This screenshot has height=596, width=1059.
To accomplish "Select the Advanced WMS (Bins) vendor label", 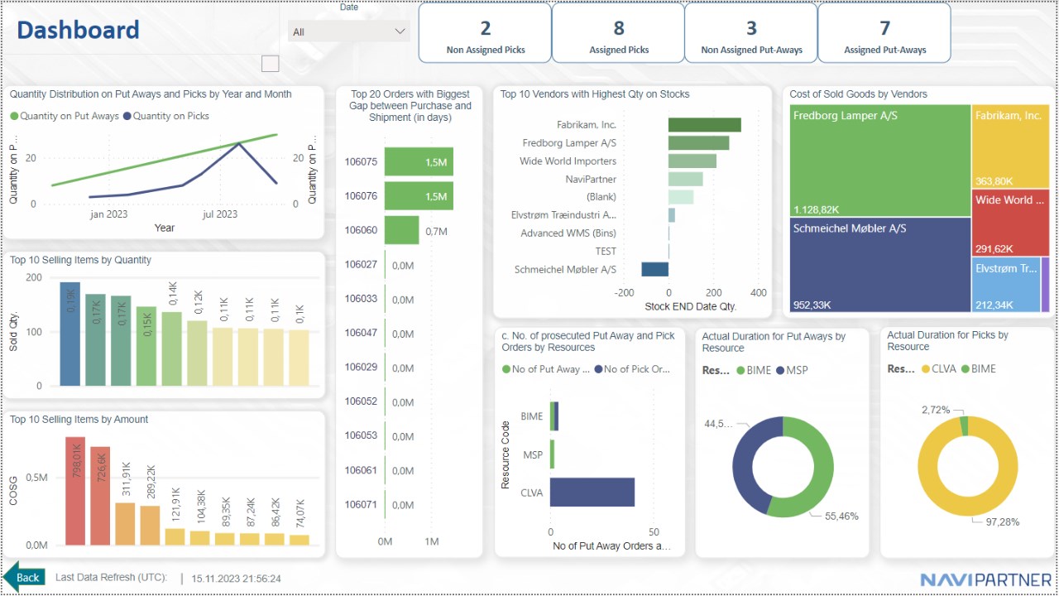I will click(568, 233).
